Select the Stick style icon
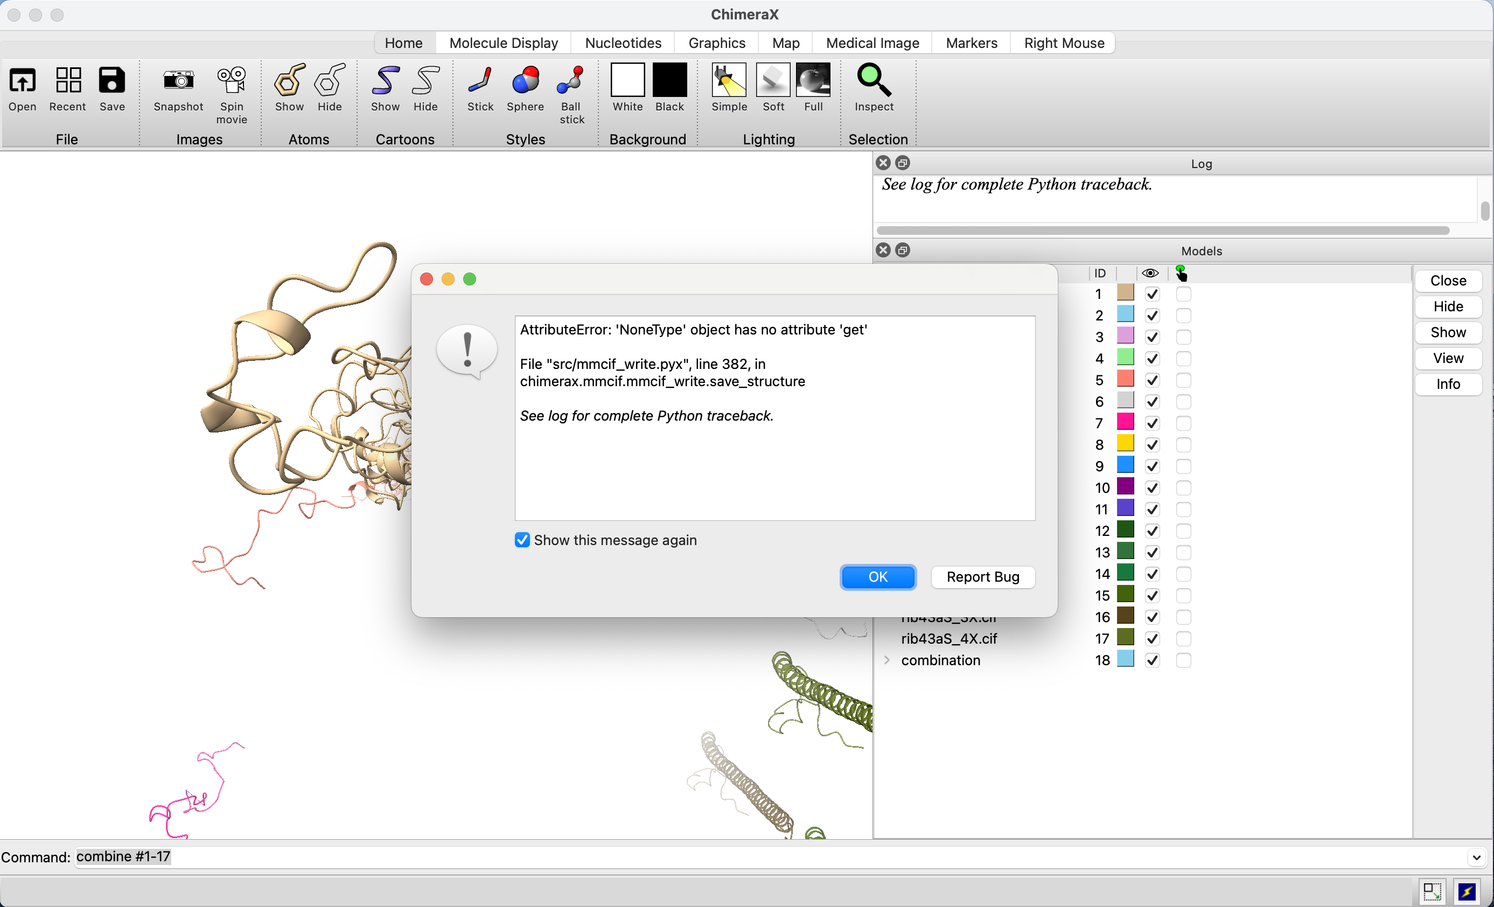Screen dimensions: 1494x907 click(480, 81)
